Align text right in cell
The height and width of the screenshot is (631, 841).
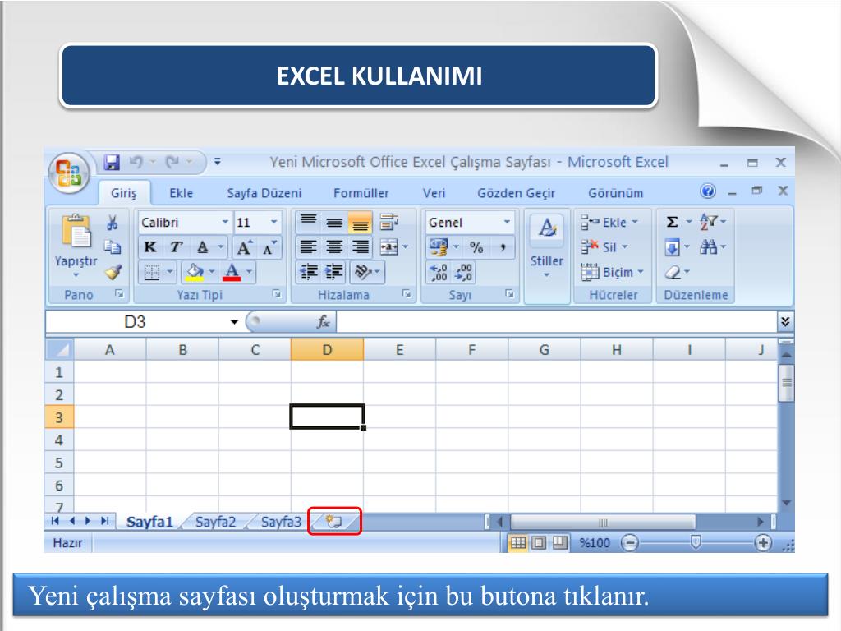click(360, 246)
